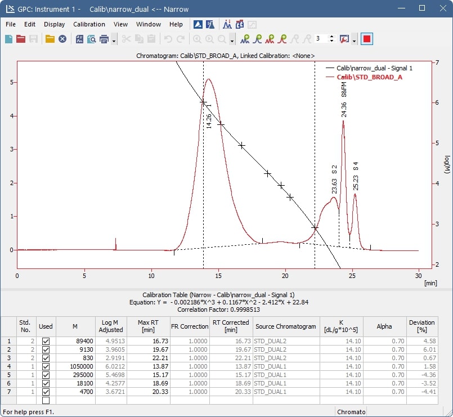Click the blue instrument flask icon
Image resolution: width=453 pixels, height=417 pixels.
coord(209,24)
